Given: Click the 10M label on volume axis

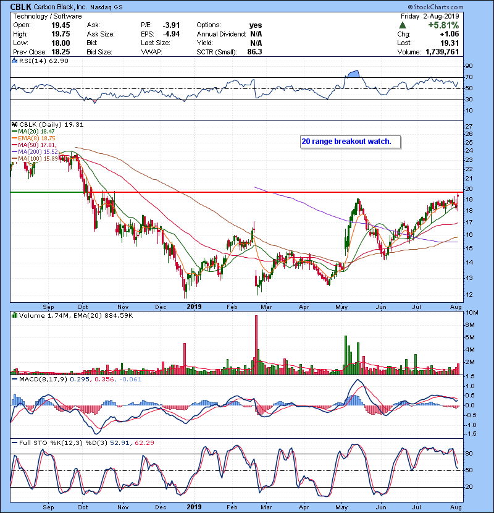Looking at the screenshot, I should [472, 313].
